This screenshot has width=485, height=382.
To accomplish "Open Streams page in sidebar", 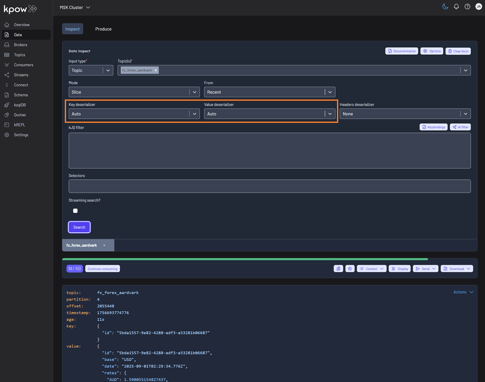I will click(26, 75).
